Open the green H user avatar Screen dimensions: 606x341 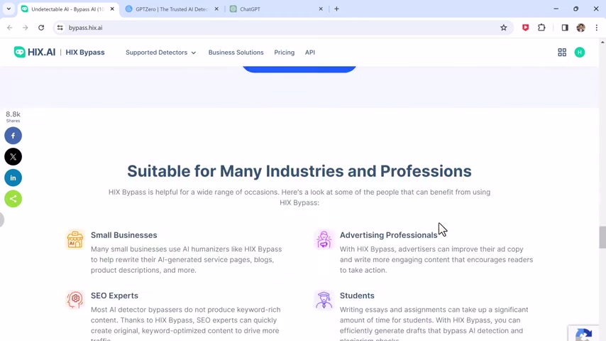pos(579,53)
